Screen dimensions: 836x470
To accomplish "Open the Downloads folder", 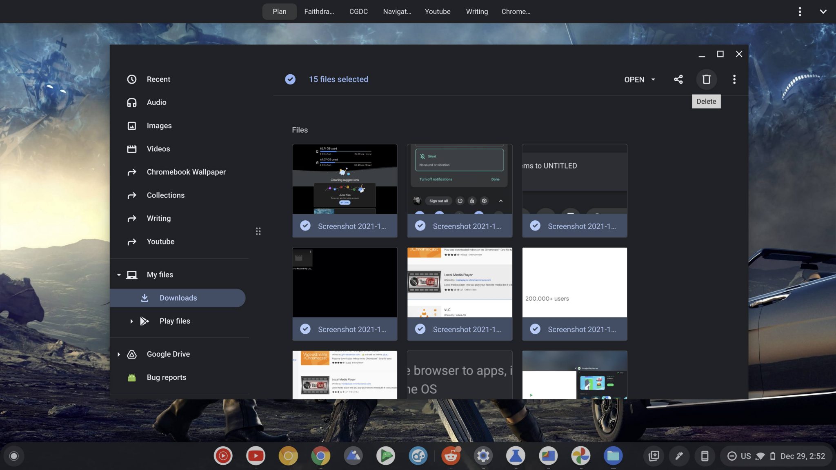I will tap(178, 298).
